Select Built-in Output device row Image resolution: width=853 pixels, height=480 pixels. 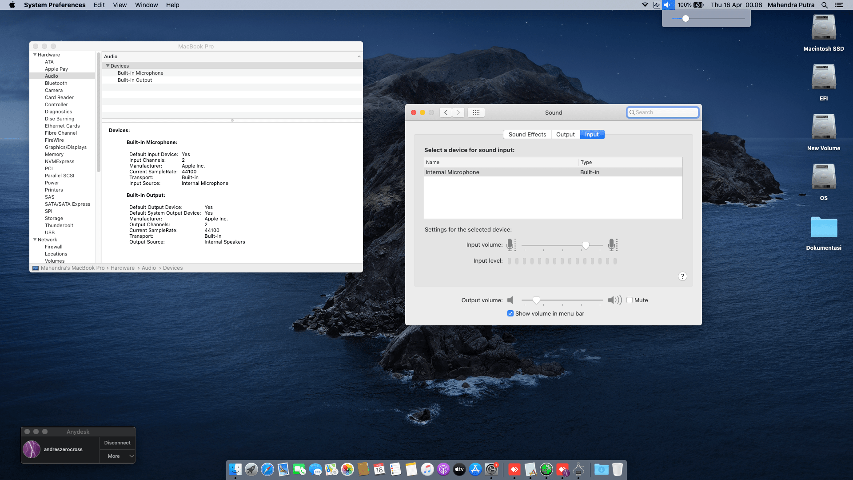click(x=232, y=80)
